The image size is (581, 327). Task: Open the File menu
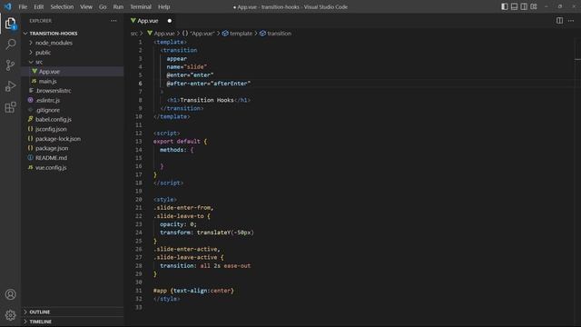click(x=23, y=6)
